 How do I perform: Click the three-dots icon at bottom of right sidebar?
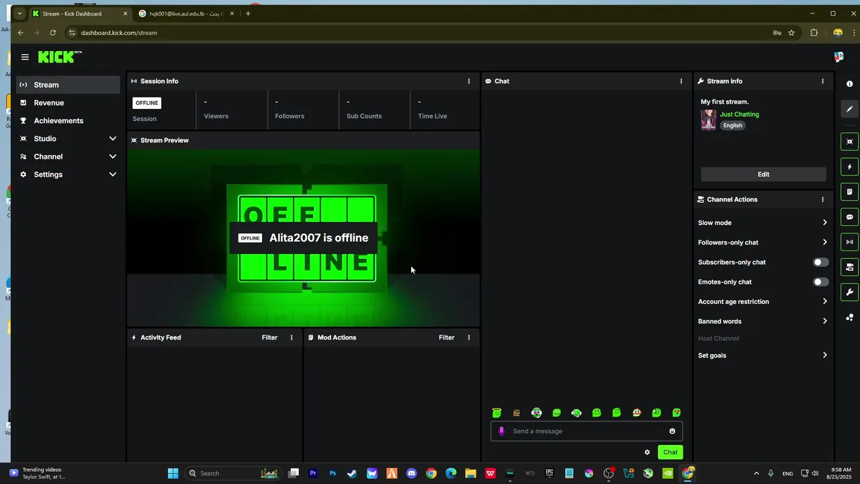pos(849,317)
